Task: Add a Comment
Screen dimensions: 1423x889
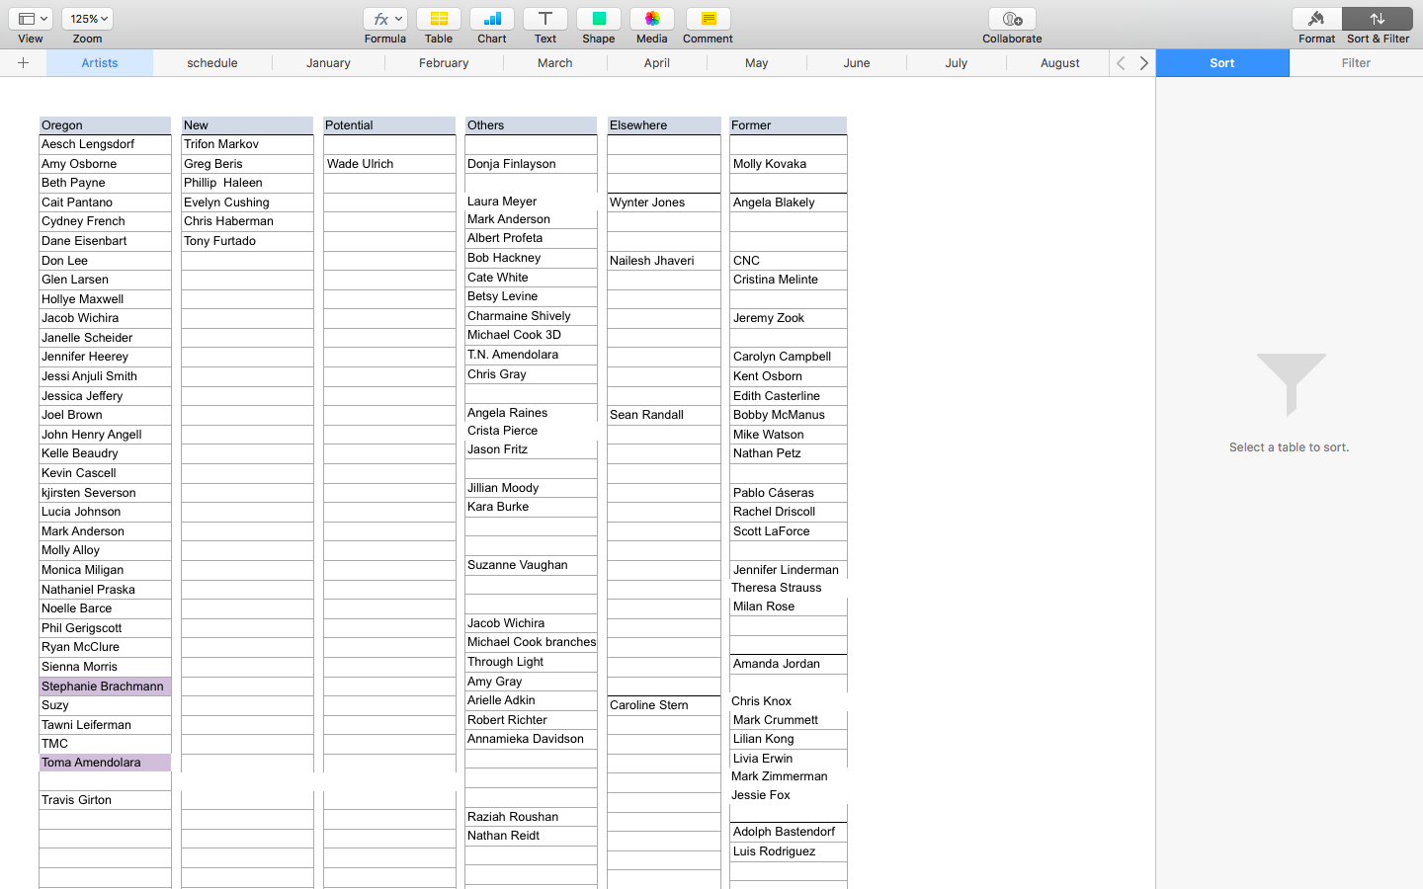Action: [x=708, y=19]
